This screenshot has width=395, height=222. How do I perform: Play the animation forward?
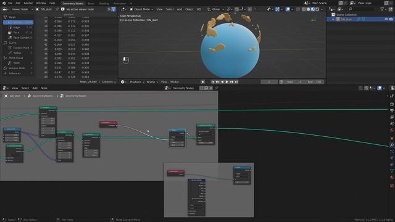[227, 82]
